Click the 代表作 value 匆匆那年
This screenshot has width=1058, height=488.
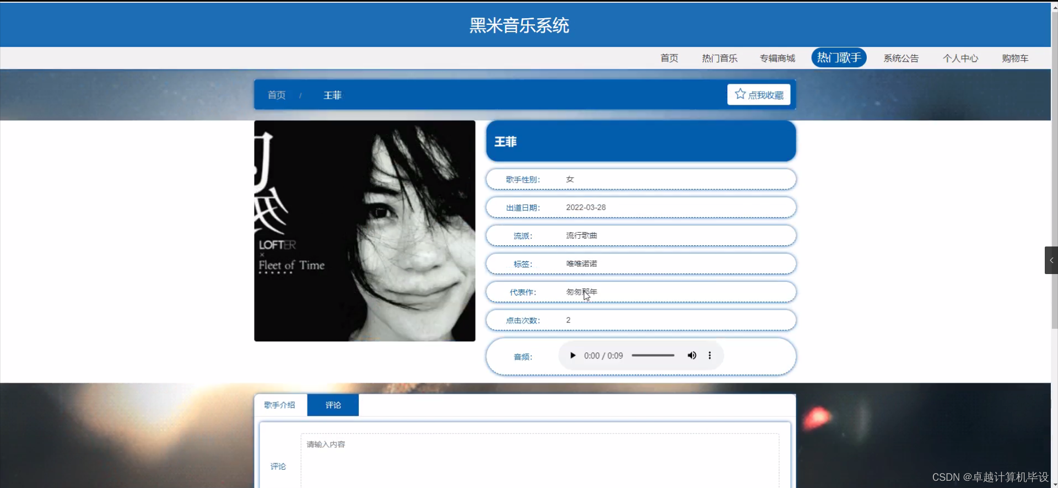[x=581, y=292]
